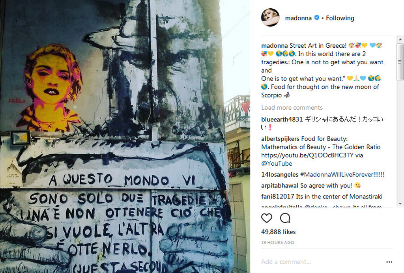Viewport: 404px width, 273px height.
Task: Open the three-dots more options menu
Action: 389,262
